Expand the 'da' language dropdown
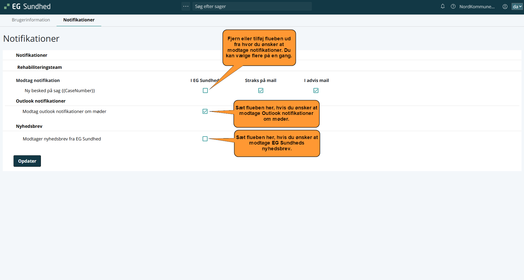The image size is (524, 280). [x=517, y=7]
